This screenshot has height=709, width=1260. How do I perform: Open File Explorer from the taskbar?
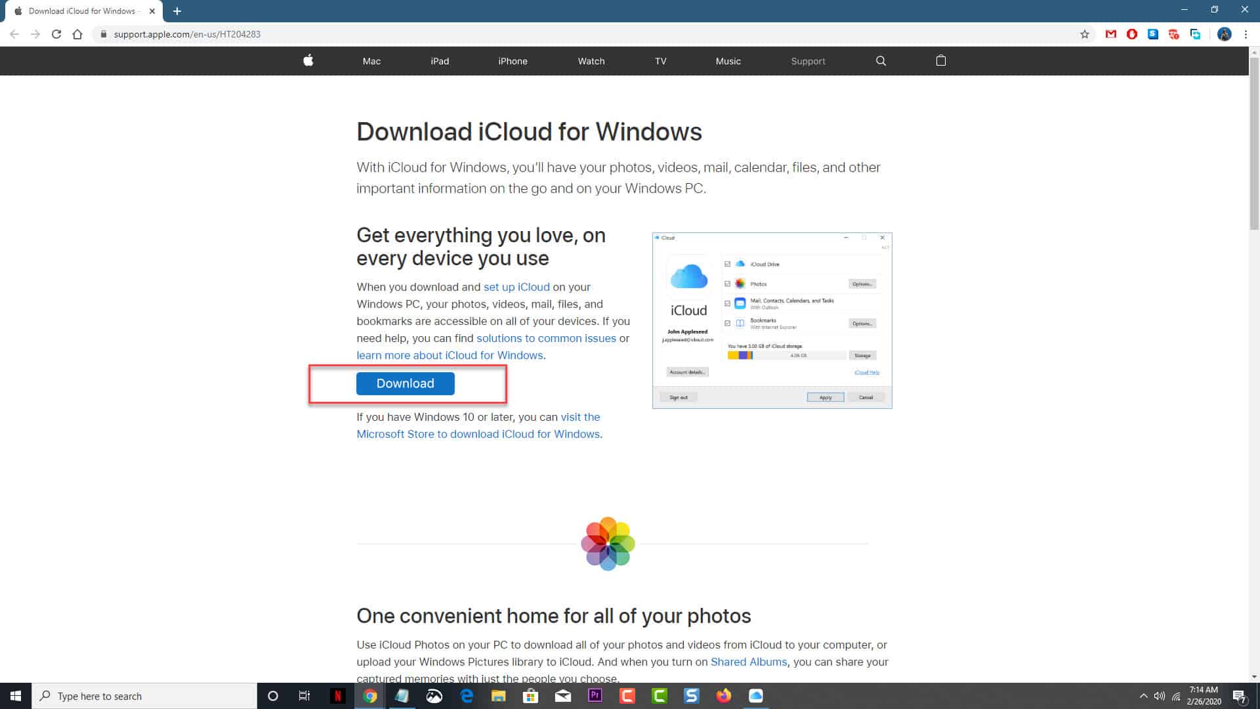click(499, 696)
